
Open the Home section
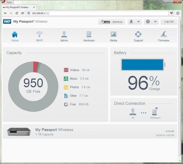15,36
